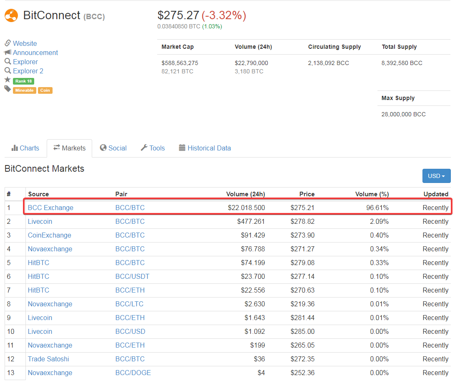This screenshot has width=455, height=383.
Task: Click the $275.27 price heading
Action: click(178, 15)
